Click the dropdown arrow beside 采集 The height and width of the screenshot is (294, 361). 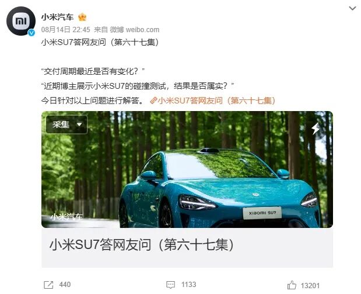79,124
